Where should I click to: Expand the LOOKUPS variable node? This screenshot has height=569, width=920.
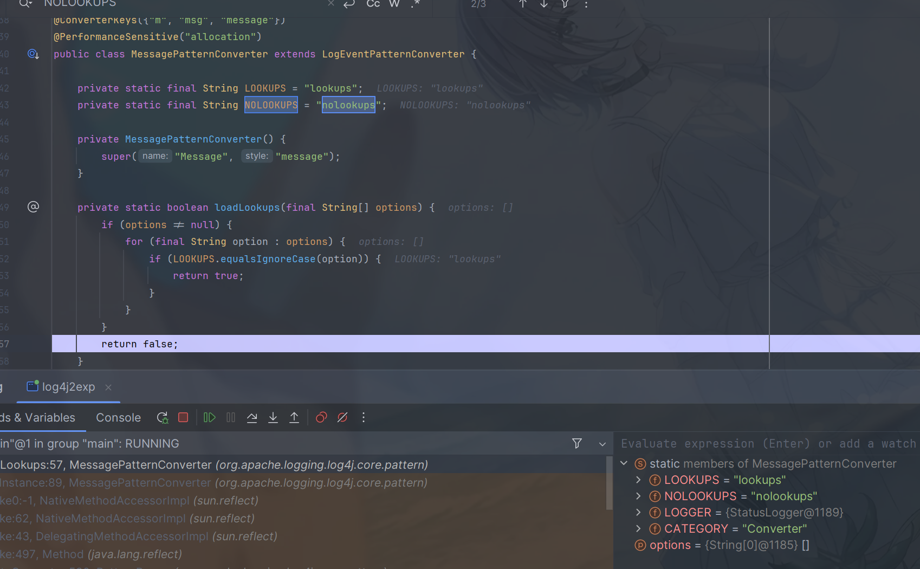[x=638, y=480]
